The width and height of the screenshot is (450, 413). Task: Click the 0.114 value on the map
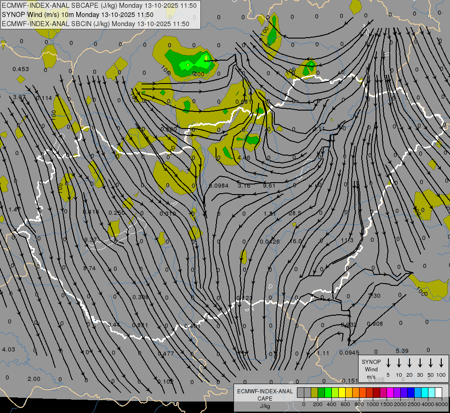[44, 98]
